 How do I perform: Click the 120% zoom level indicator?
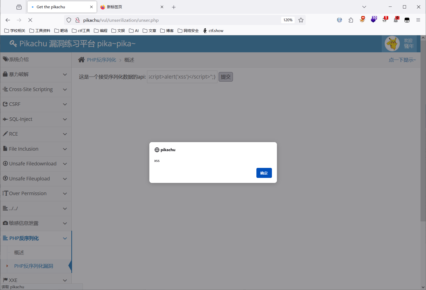click(x=288, y=20)
